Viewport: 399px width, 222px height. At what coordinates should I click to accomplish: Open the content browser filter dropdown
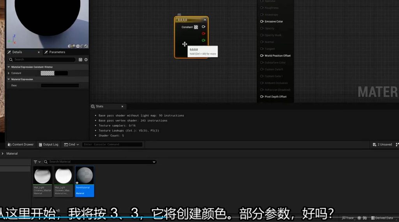pyautogui.click(x=37, y=162)
